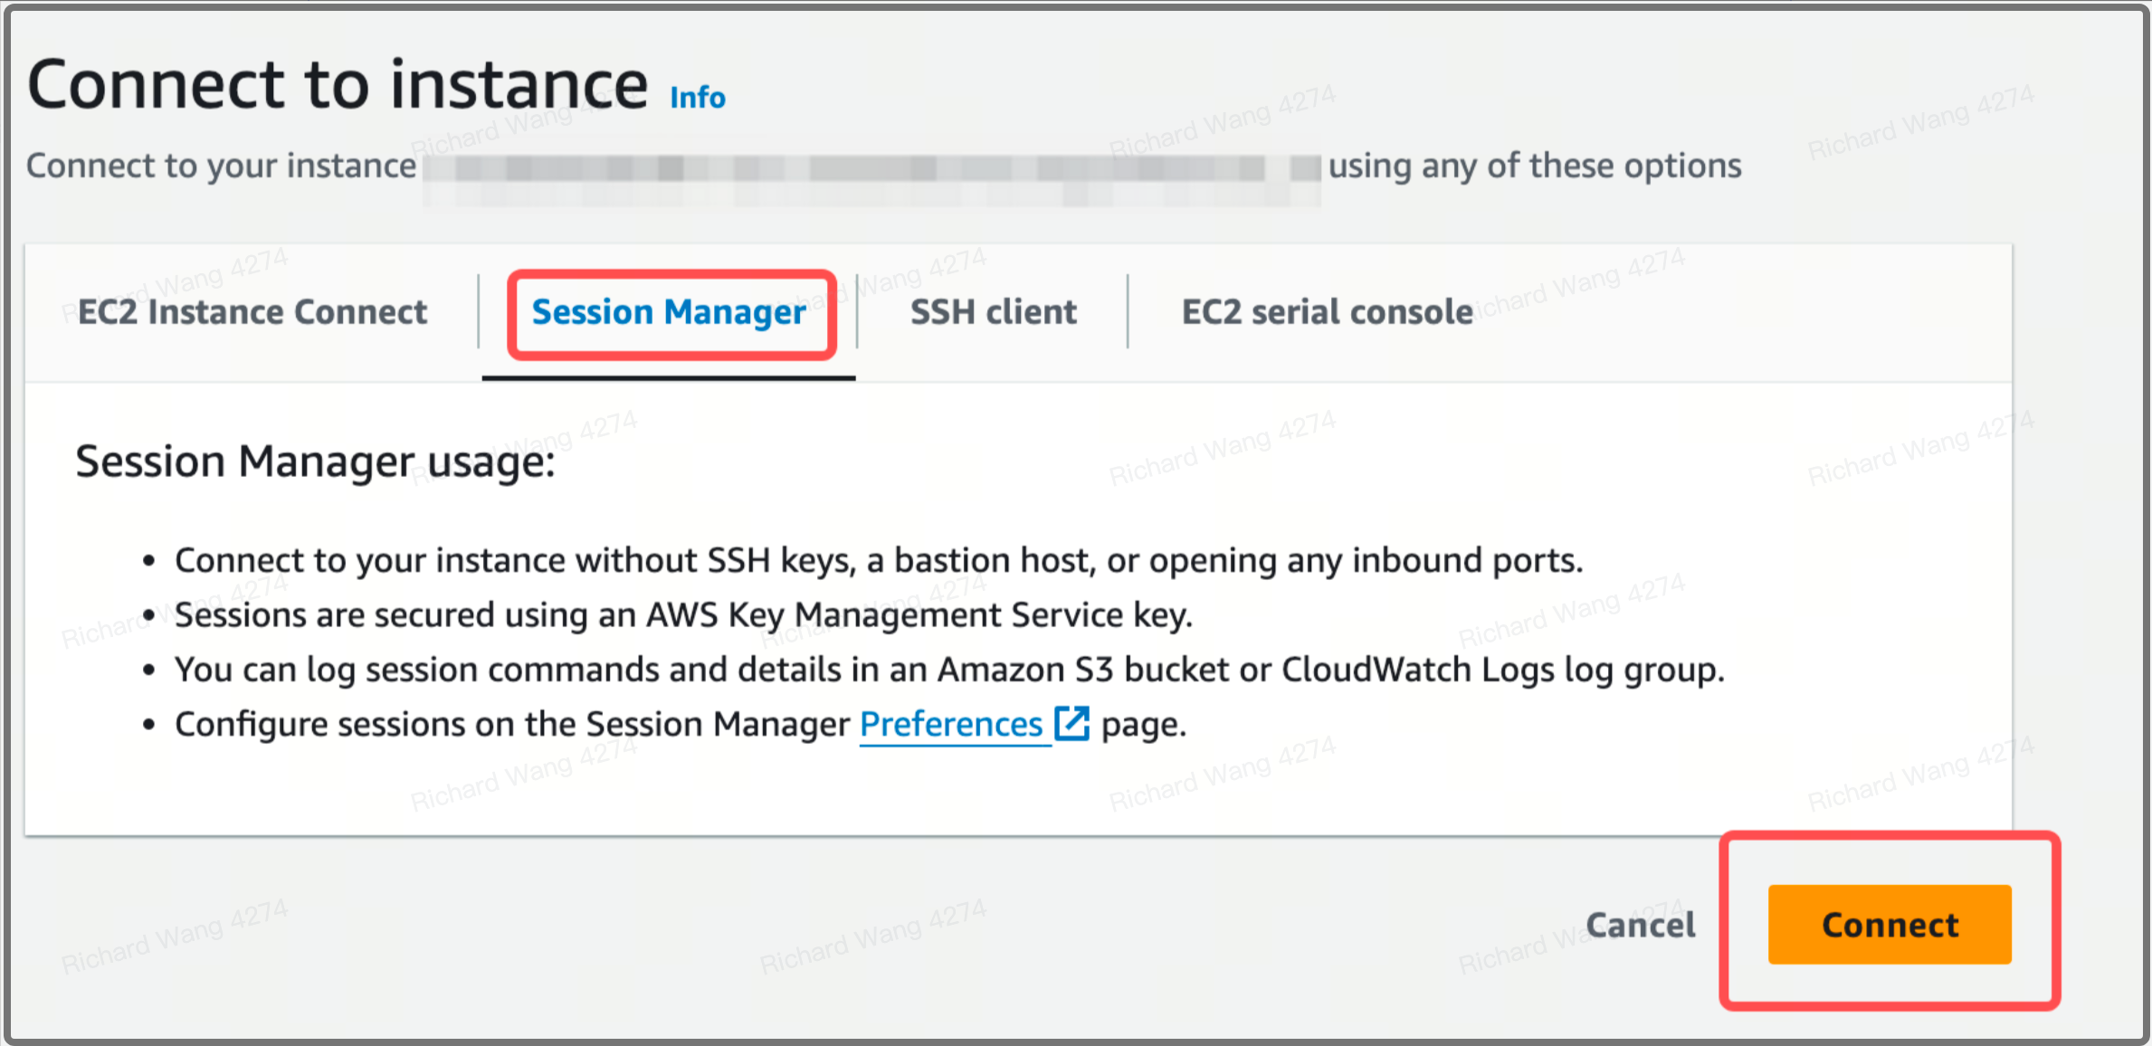Select the Session Manager tab
This screenshot has height=1046, width=2152.
click(x=669, y=312)
